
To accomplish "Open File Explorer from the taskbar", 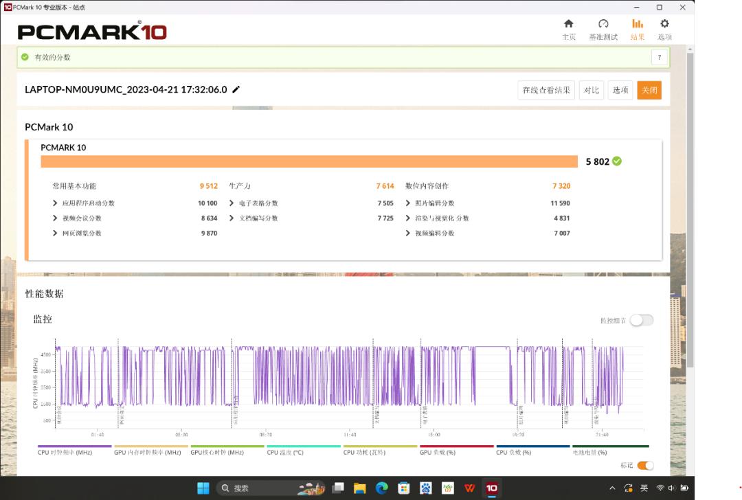I will 359,488.
